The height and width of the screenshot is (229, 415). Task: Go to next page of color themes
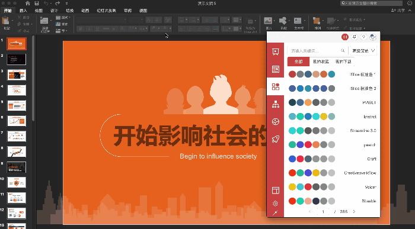354,212
